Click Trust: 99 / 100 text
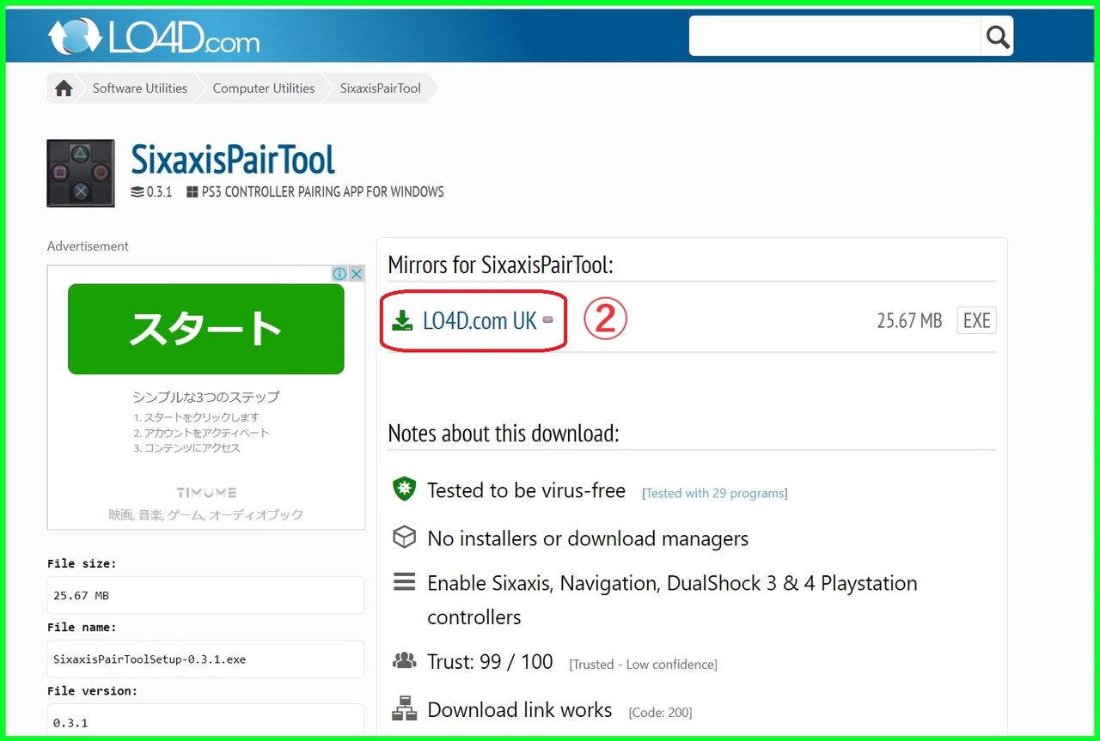This screenshot has height=741, width=1100. pos(490,662)
